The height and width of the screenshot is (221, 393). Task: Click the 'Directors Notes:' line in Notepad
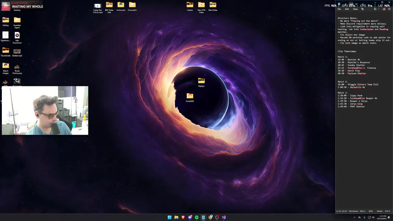pos(348,18)
